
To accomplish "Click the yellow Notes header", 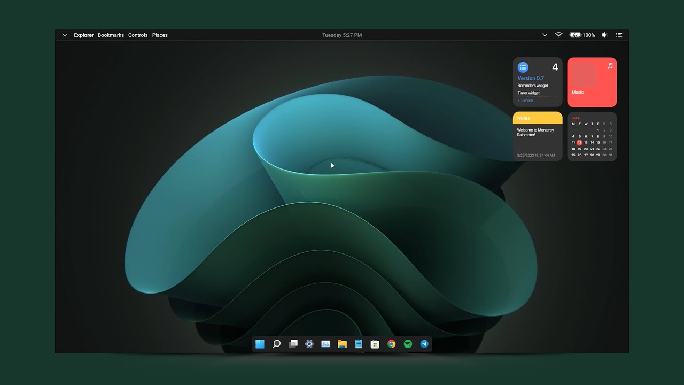I will [538, 118].
